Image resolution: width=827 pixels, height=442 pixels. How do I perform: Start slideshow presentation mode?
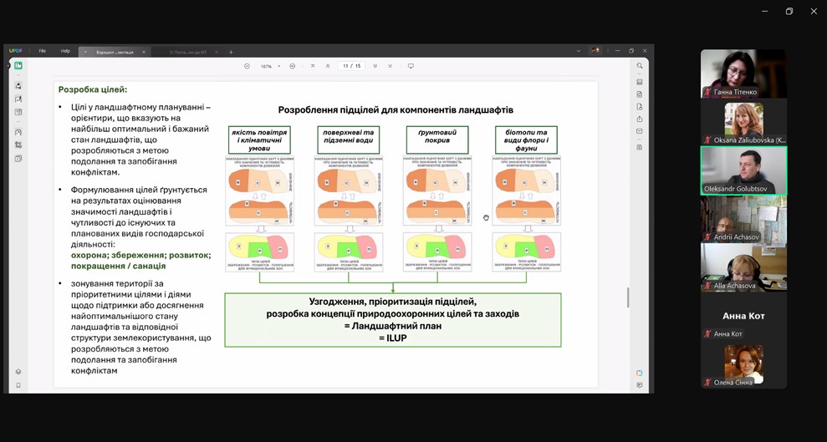point(411,66)
